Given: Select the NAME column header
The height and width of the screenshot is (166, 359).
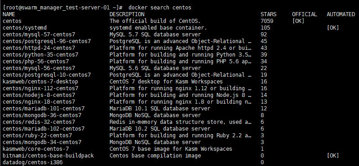Looking at the screenshot, I should 9,14.
